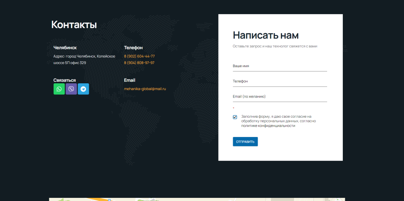The image size is (404, 201).
Task: Click the map strip at page bottom
Action: (x=196, y=199)
